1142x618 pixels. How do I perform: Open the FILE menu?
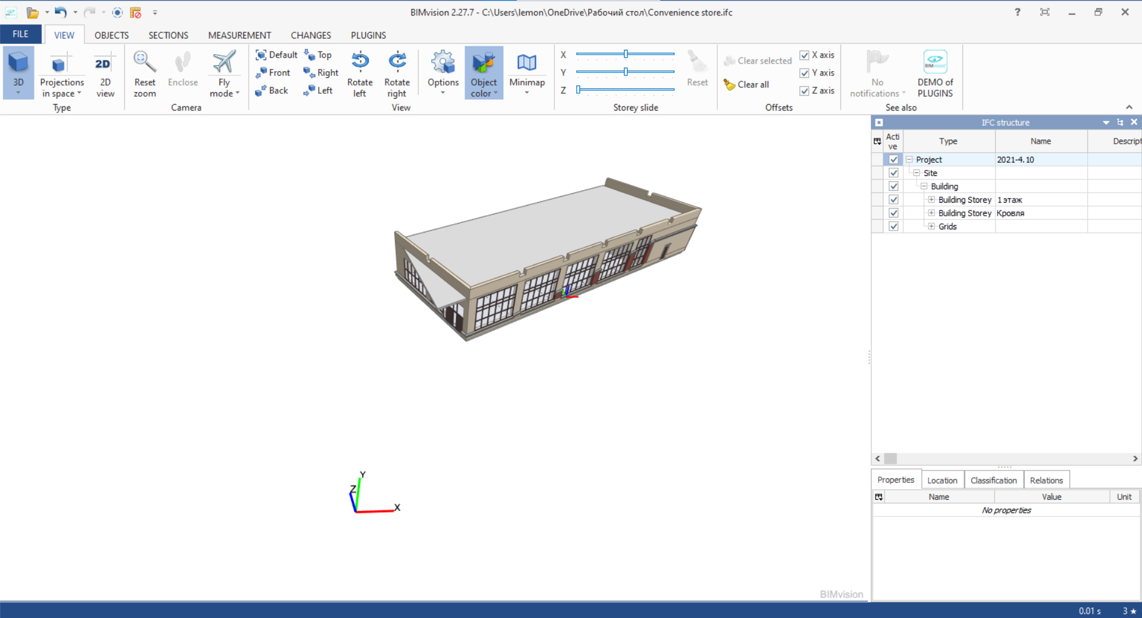[21, 34]
